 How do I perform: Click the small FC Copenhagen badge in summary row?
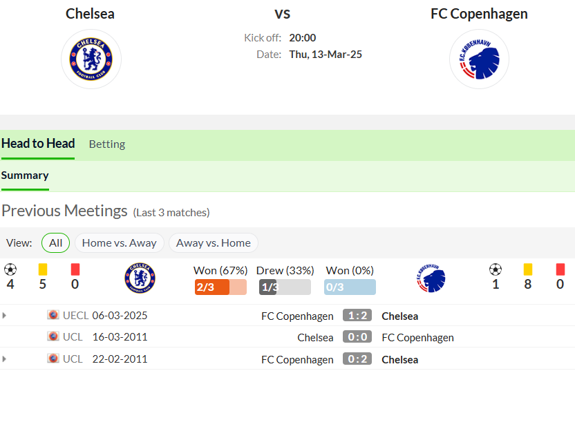[431, 278]
